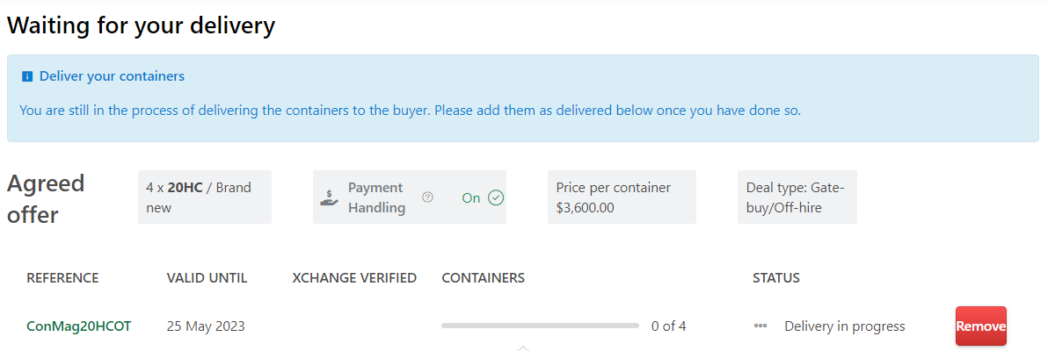Click the three-dot icon beside Delivery in progress

tap(761, 326)
